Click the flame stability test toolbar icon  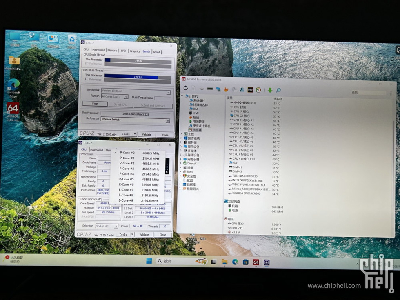pos(226,89)
